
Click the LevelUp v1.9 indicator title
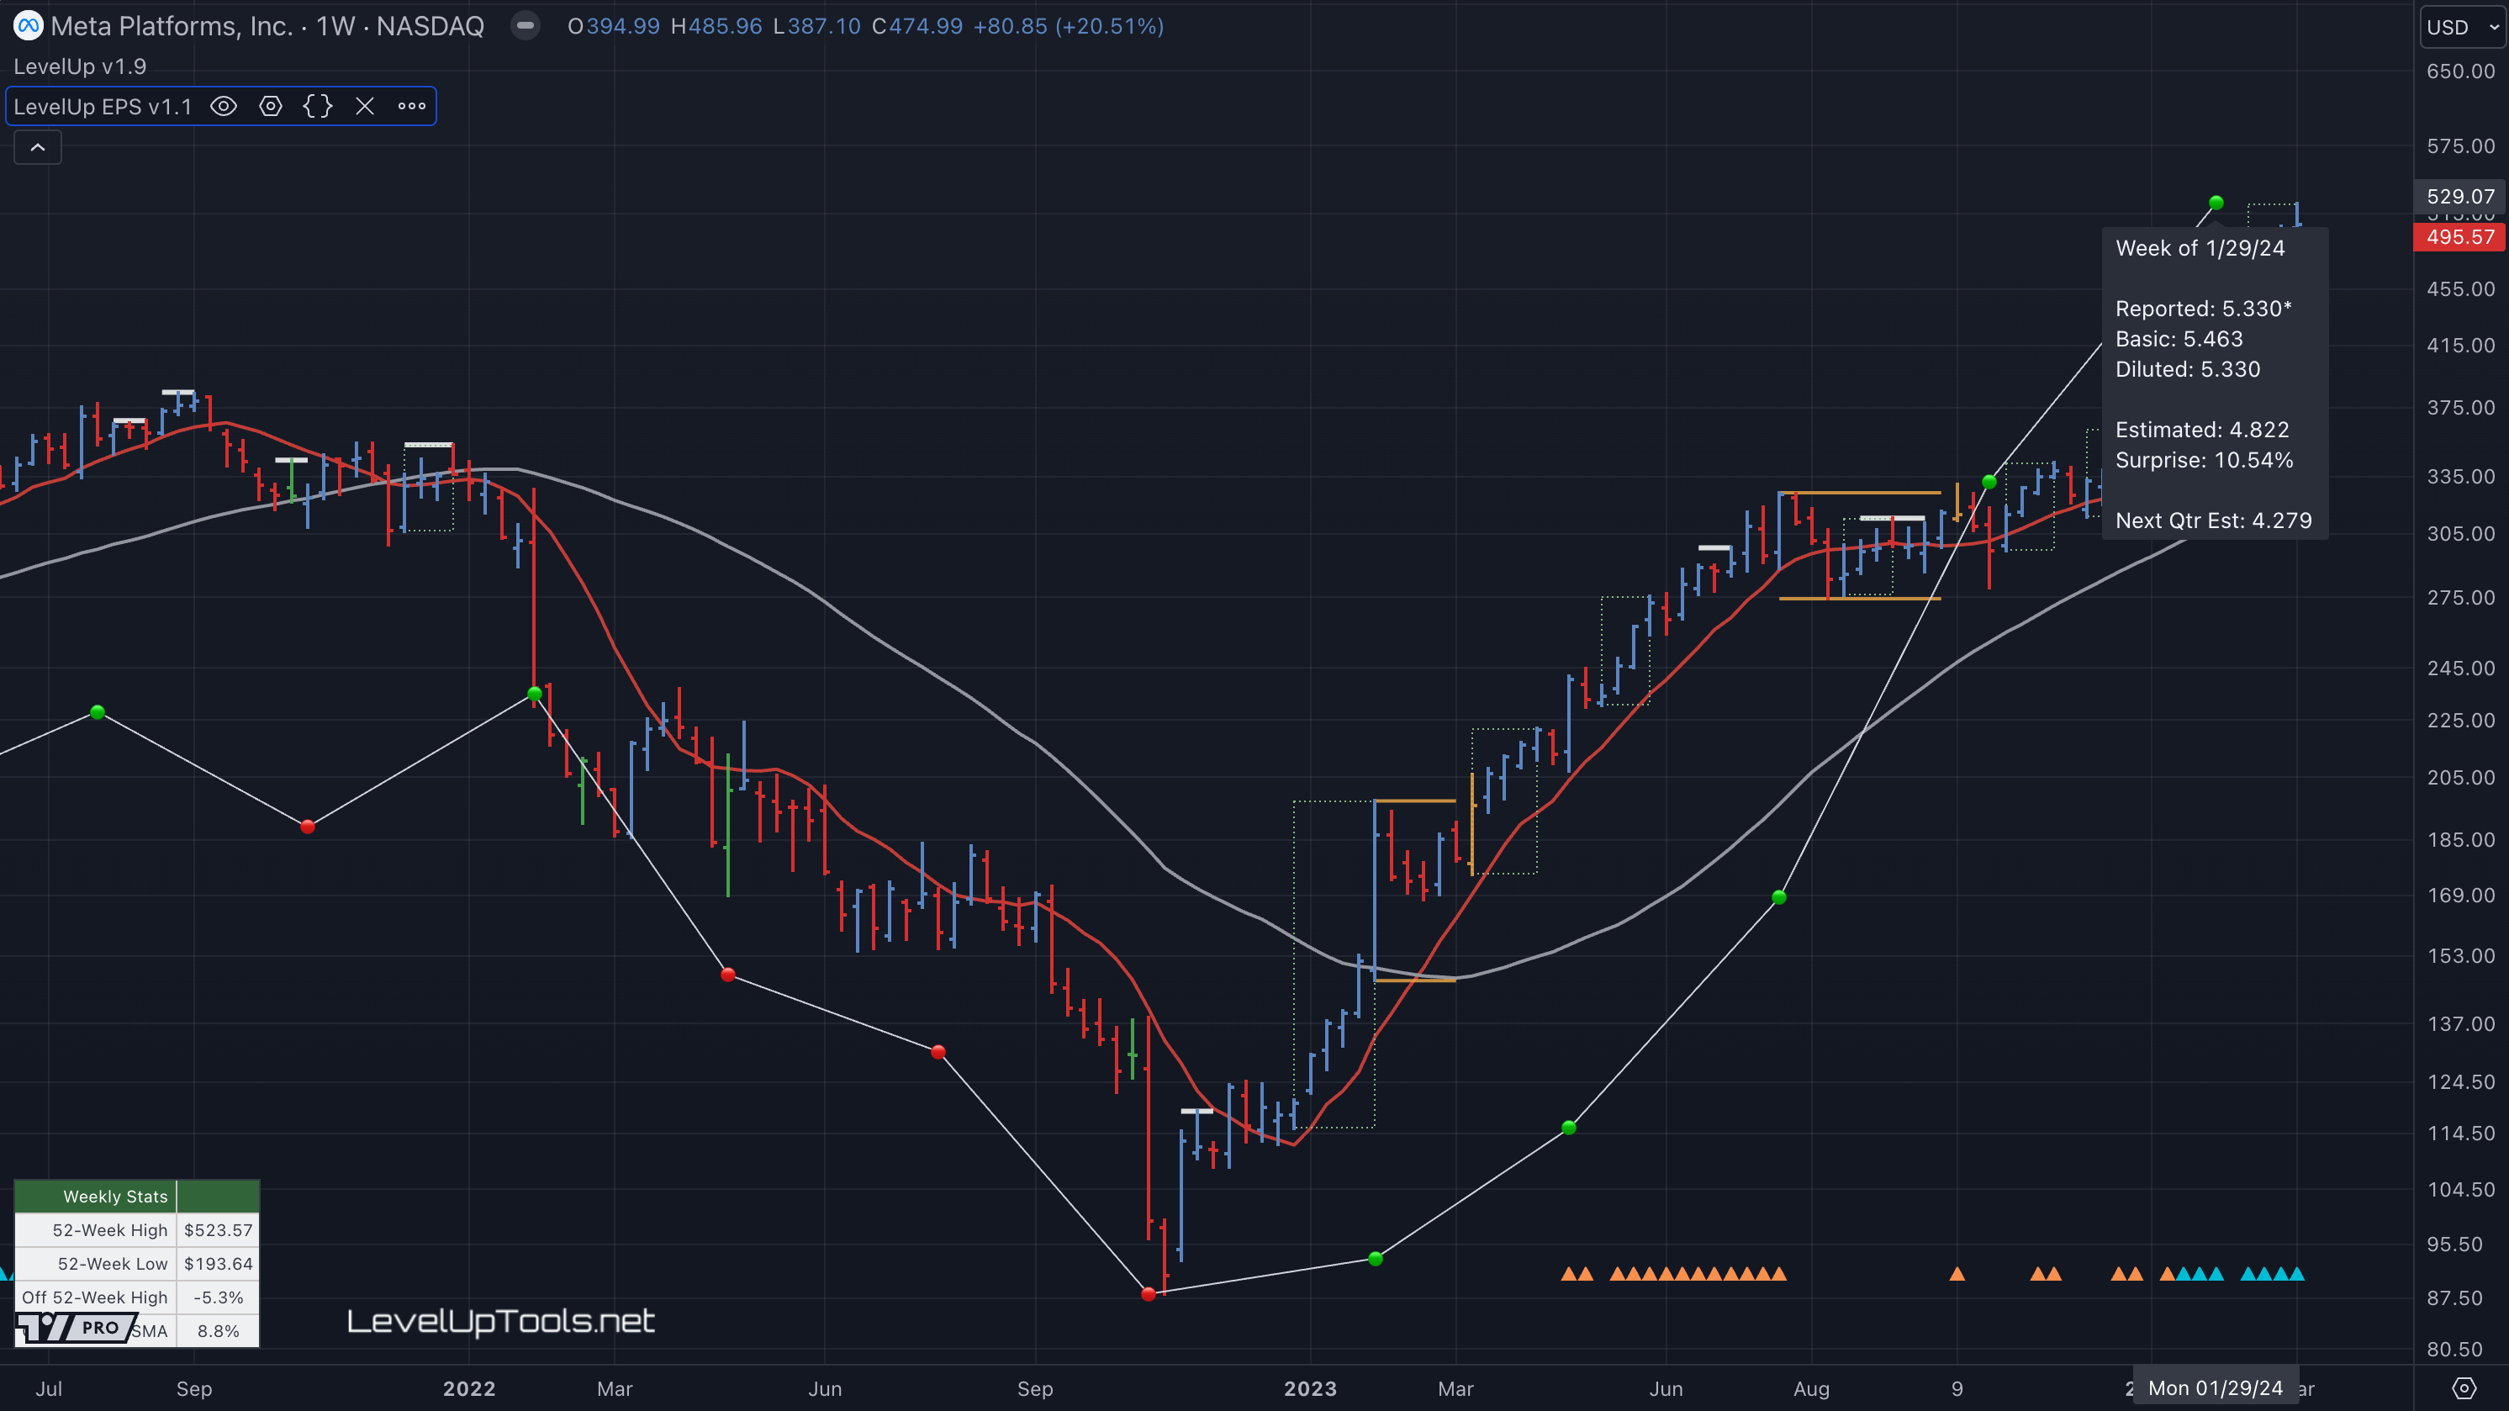79,66
